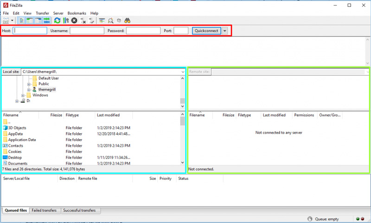371x223 pixels.
Task: Focus the Host input field
Action: [30, 31]
